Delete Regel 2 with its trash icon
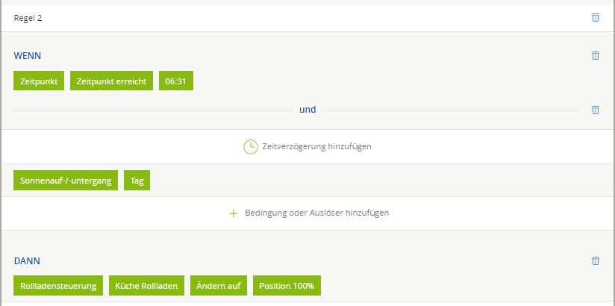Screen dimensions: 615x306 pos(595,18)
